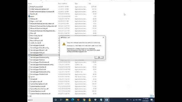
Task: Select the Microsoft.Practices.Unity.dll file
Action: [39, 28]
